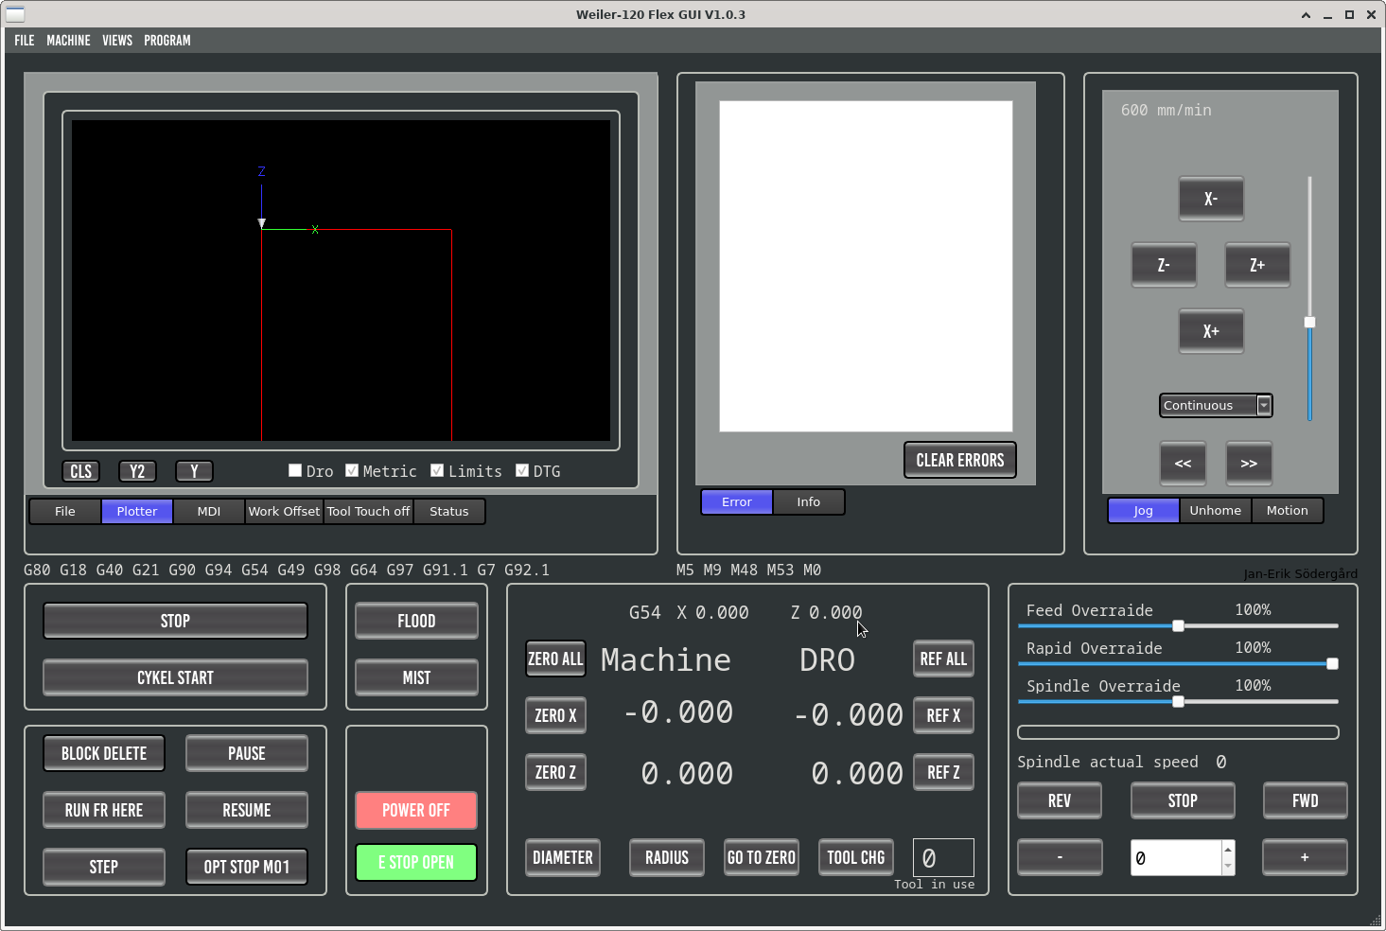The width and height of the screenshot is (1386, 931).
Task: Click spindle speed spinbox down arrow
Action: click(1228, 866)
